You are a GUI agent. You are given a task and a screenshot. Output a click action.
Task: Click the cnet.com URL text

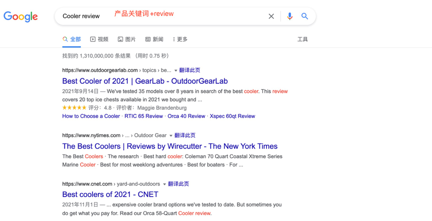tap(87, 184)
